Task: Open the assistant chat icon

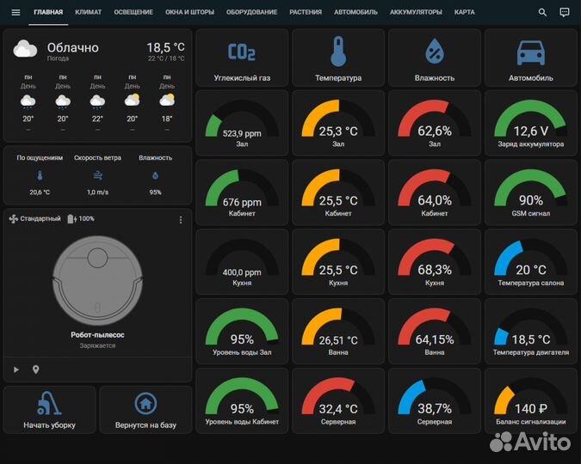Action: 565,12
